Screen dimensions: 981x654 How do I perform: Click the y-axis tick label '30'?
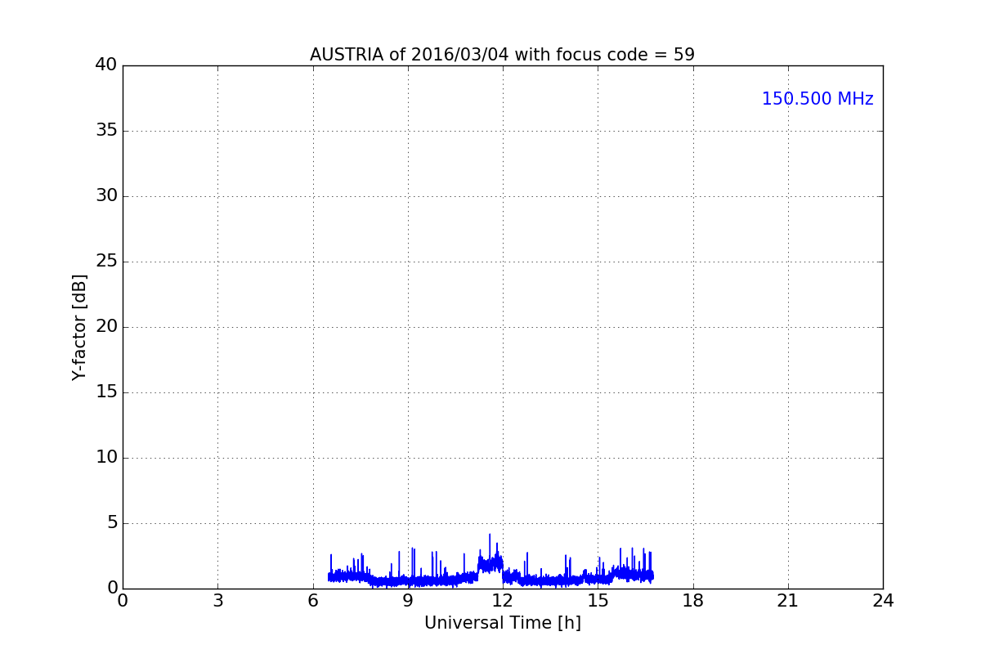pyautogui.click(x=106, y=195)
